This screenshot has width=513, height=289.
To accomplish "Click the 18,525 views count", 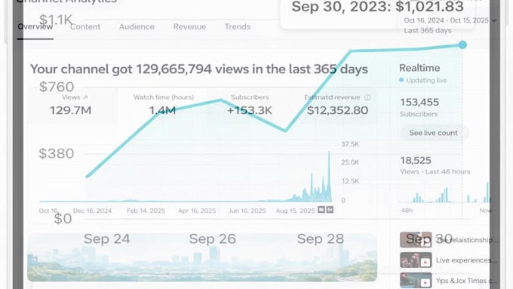I will [416, 161].
